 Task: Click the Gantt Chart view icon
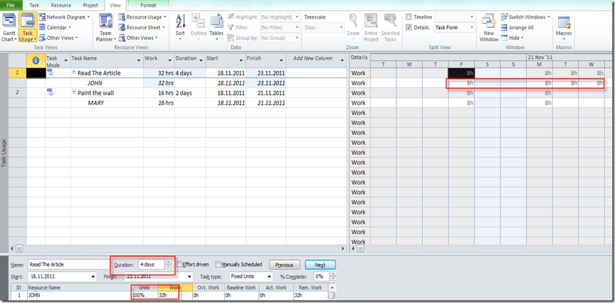click(x=9, y=25)
